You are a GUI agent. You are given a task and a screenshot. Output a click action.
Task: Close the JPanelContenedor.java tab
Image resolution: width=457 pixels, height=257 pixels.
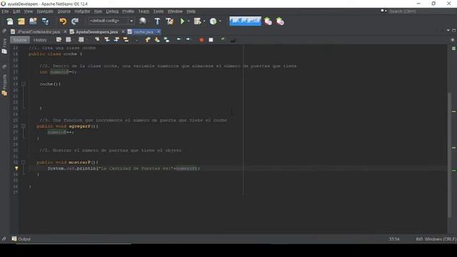click(65, 31)
